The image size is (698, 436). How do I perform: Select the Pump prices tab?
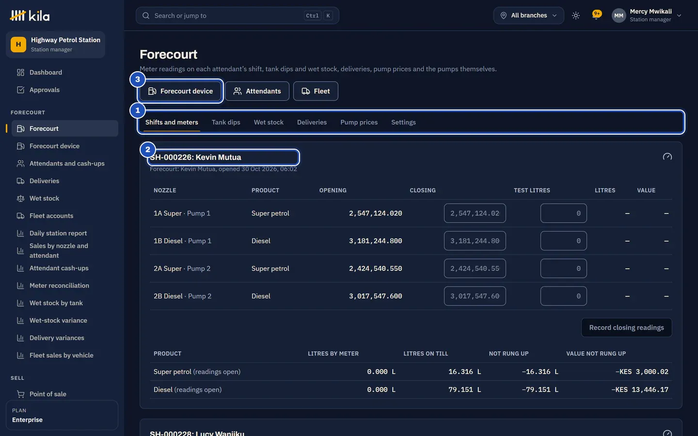pos(359,122)
